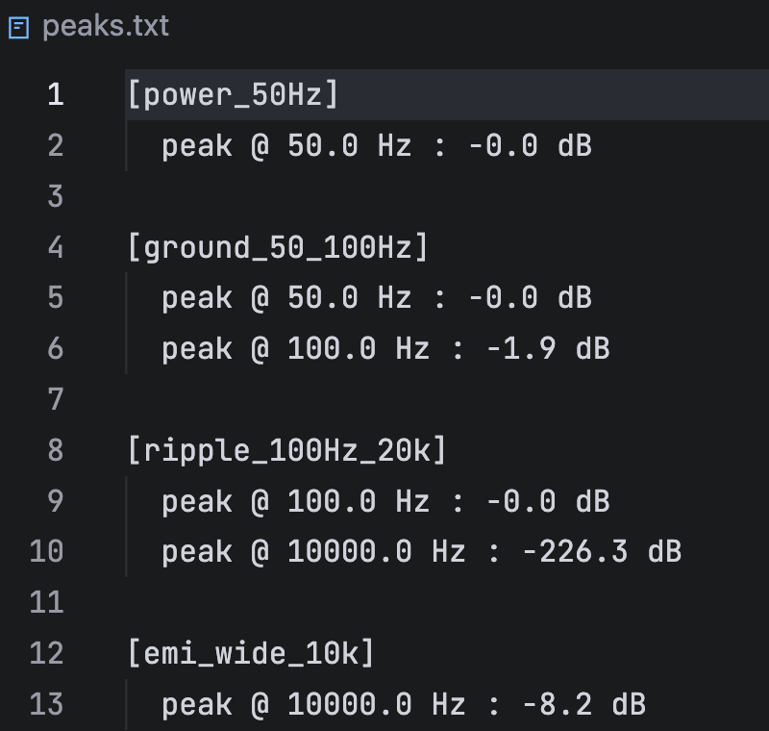Click the peak @ 100.0 Hz -1.9 dB line
The image size is (769, 731).
(386, 349)
